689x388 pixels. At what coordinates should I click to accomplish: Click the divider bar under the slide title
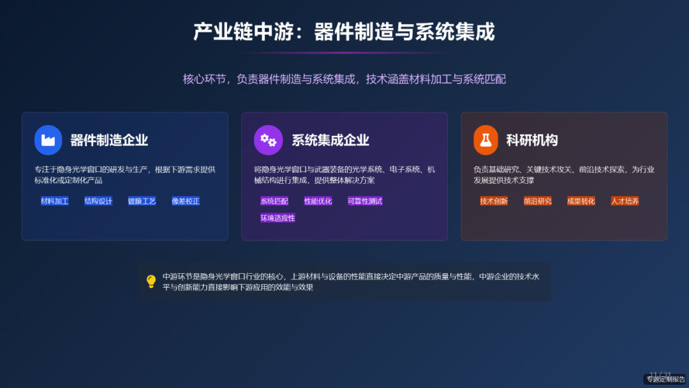344,52
